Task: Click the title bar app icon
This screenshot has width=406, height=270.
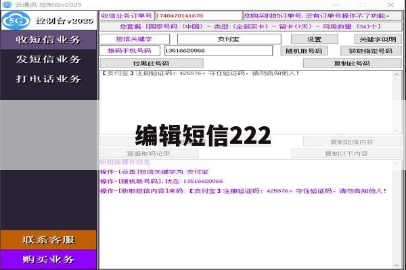Action: (x=7, y=5)
